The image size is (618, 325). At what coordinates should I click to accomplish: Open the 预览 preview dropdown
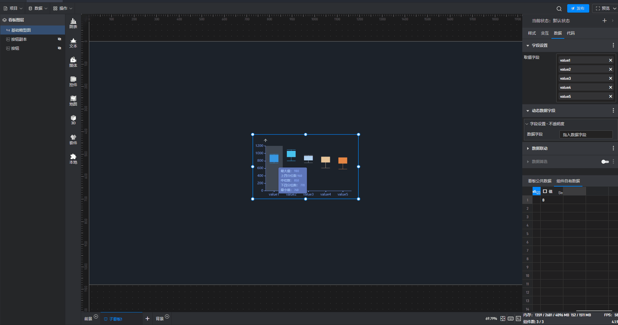tap(614, 8)
